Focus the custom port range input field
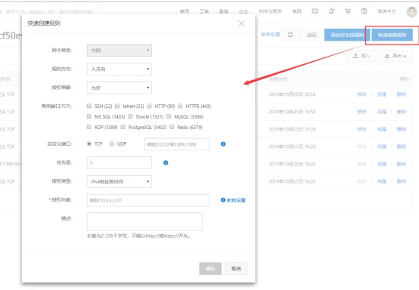 coord(177,144)
